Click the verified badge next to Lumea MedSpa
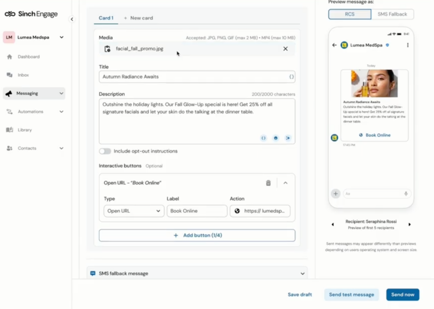Screen dimensions: 434x309 [387, 45]
